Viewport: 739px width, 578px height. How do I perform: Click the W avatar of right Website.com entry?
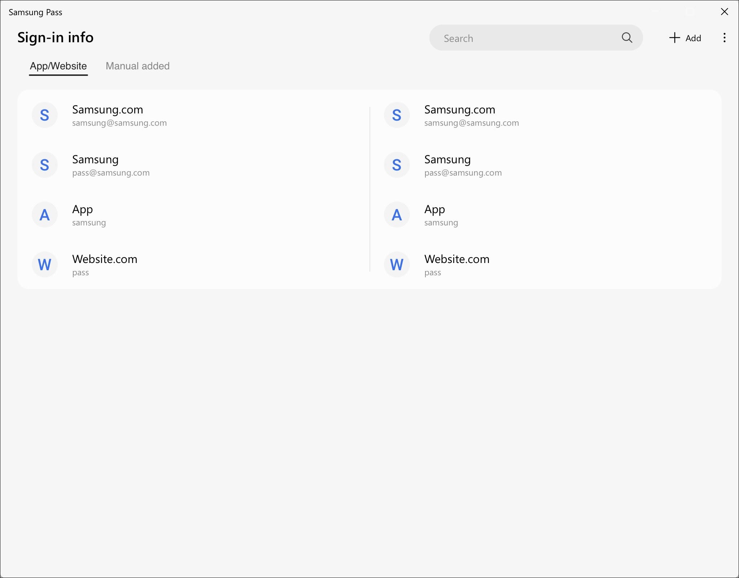click(397, 265)
